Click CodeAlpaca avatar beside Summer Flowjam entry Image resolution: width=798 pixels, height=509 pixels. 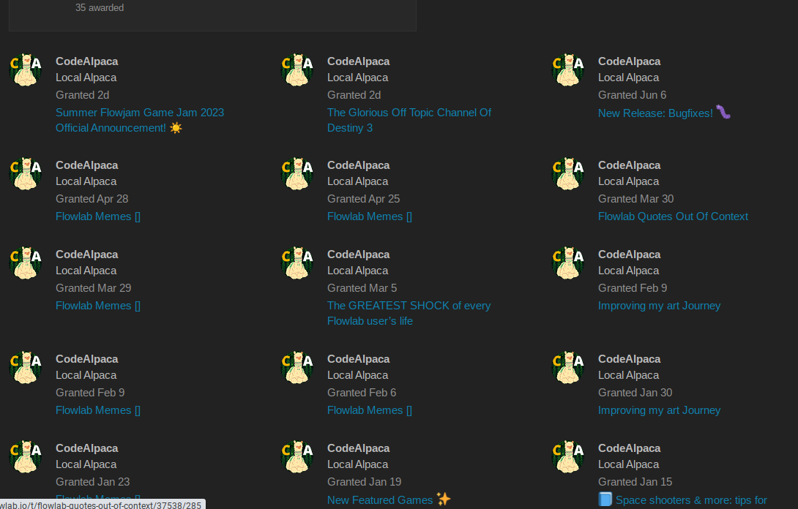click(x=26, y=69)
